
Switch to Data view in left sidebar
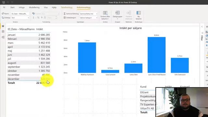[x=3, y=32]
